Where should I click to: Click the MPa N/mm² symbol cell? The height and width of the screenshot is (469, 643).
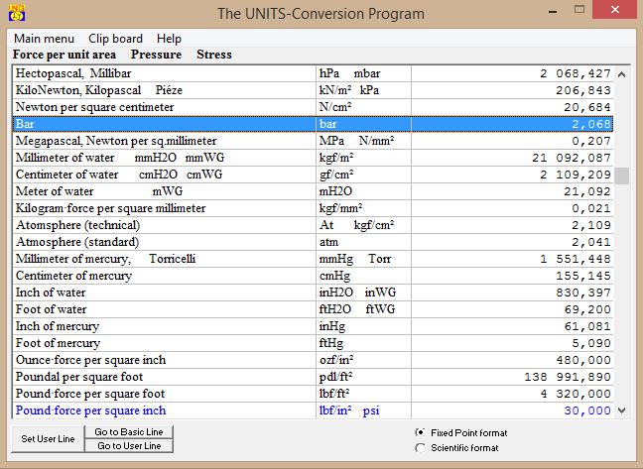click(x=364, y=141)
